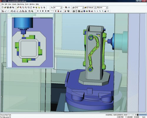Open the XYZ work plane dropdown

click(79, 8)
